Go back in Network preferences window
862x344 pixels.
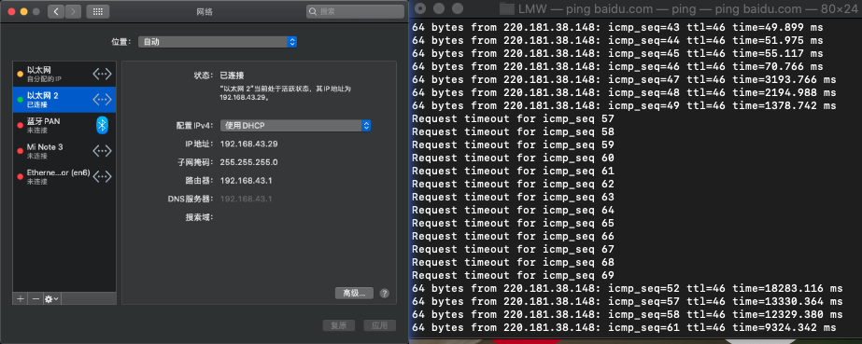(56, 11)
